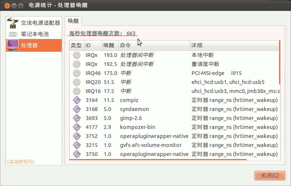Sort by the 类型 column header
Image resolution: width=291 pixels, height=186 pixels.
tap(76, 45)
